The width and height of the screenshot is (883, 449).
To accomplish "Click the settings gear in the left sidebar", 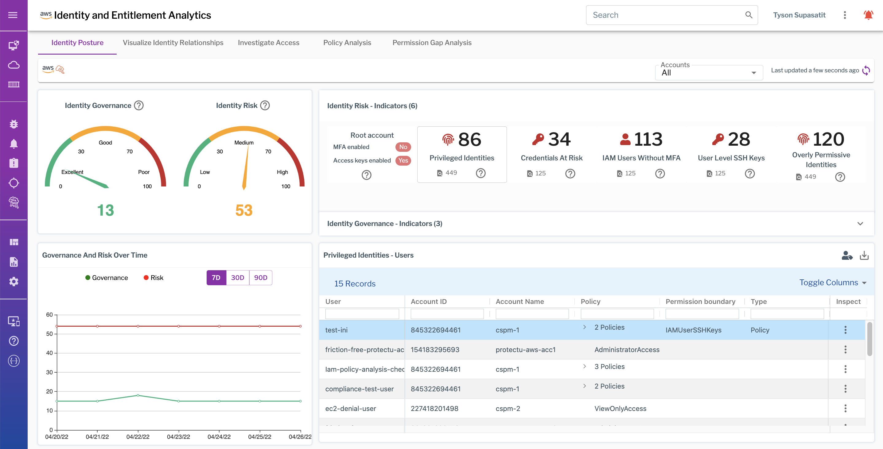I will 14,281.
